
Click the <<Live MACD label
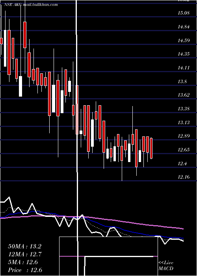(166, 265)
